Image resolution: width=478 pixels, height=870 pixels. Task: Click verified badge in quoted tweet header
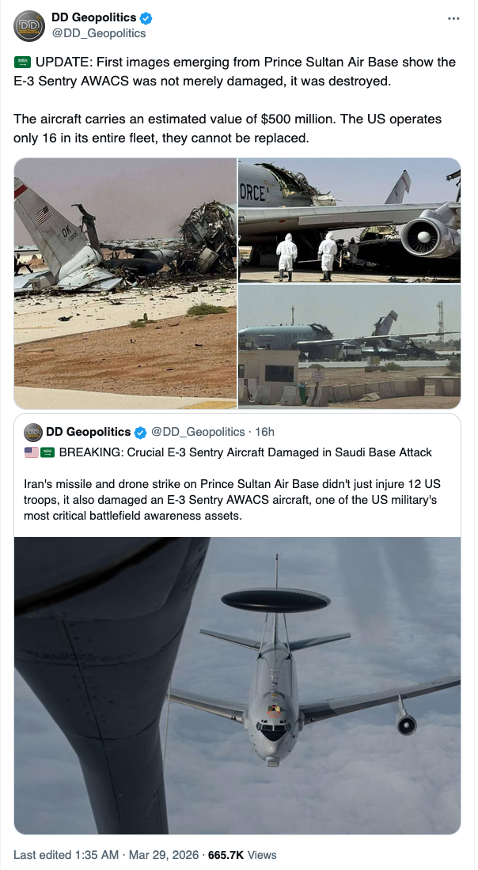pos(140,432)
